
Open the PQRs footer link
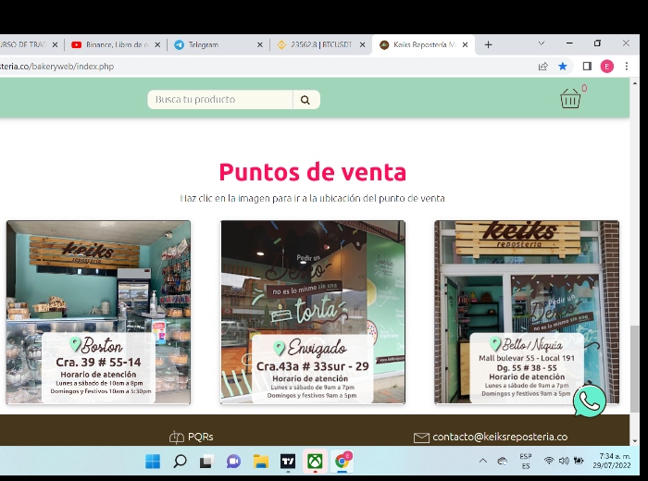coord(201,437)
